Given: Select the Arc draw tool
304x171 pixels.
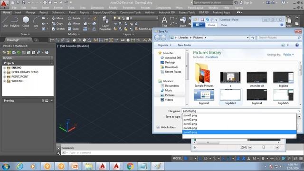Looking at the screenshot, I should tap(36, 21).
